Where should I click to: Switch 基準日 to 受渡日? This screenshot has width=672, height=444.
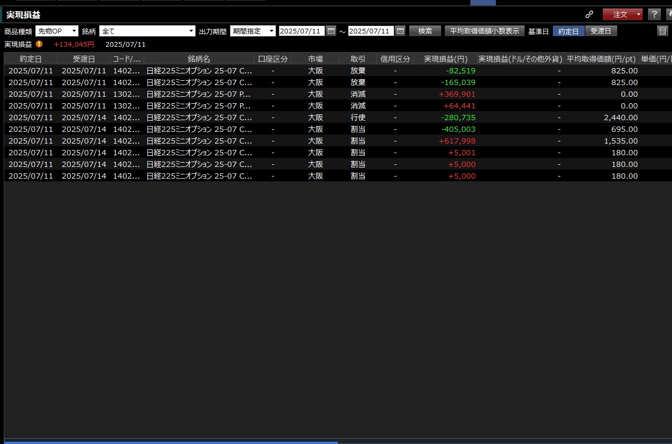tap(601, 31)
